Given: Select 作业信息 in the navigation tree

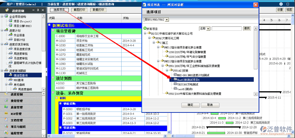Looking at the screenshot, I should coord(19,35).
